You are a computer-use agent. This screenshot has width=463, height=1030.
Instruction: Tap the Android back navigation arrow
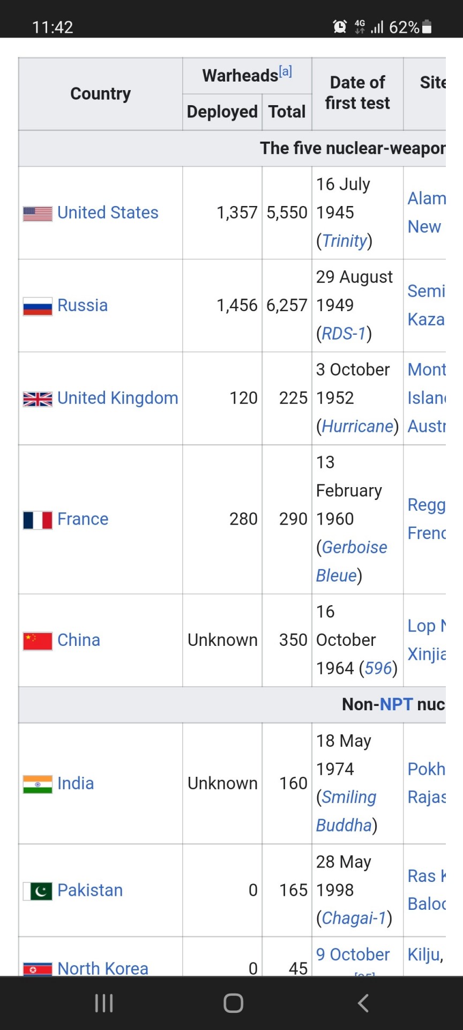tap(363, 1003)
